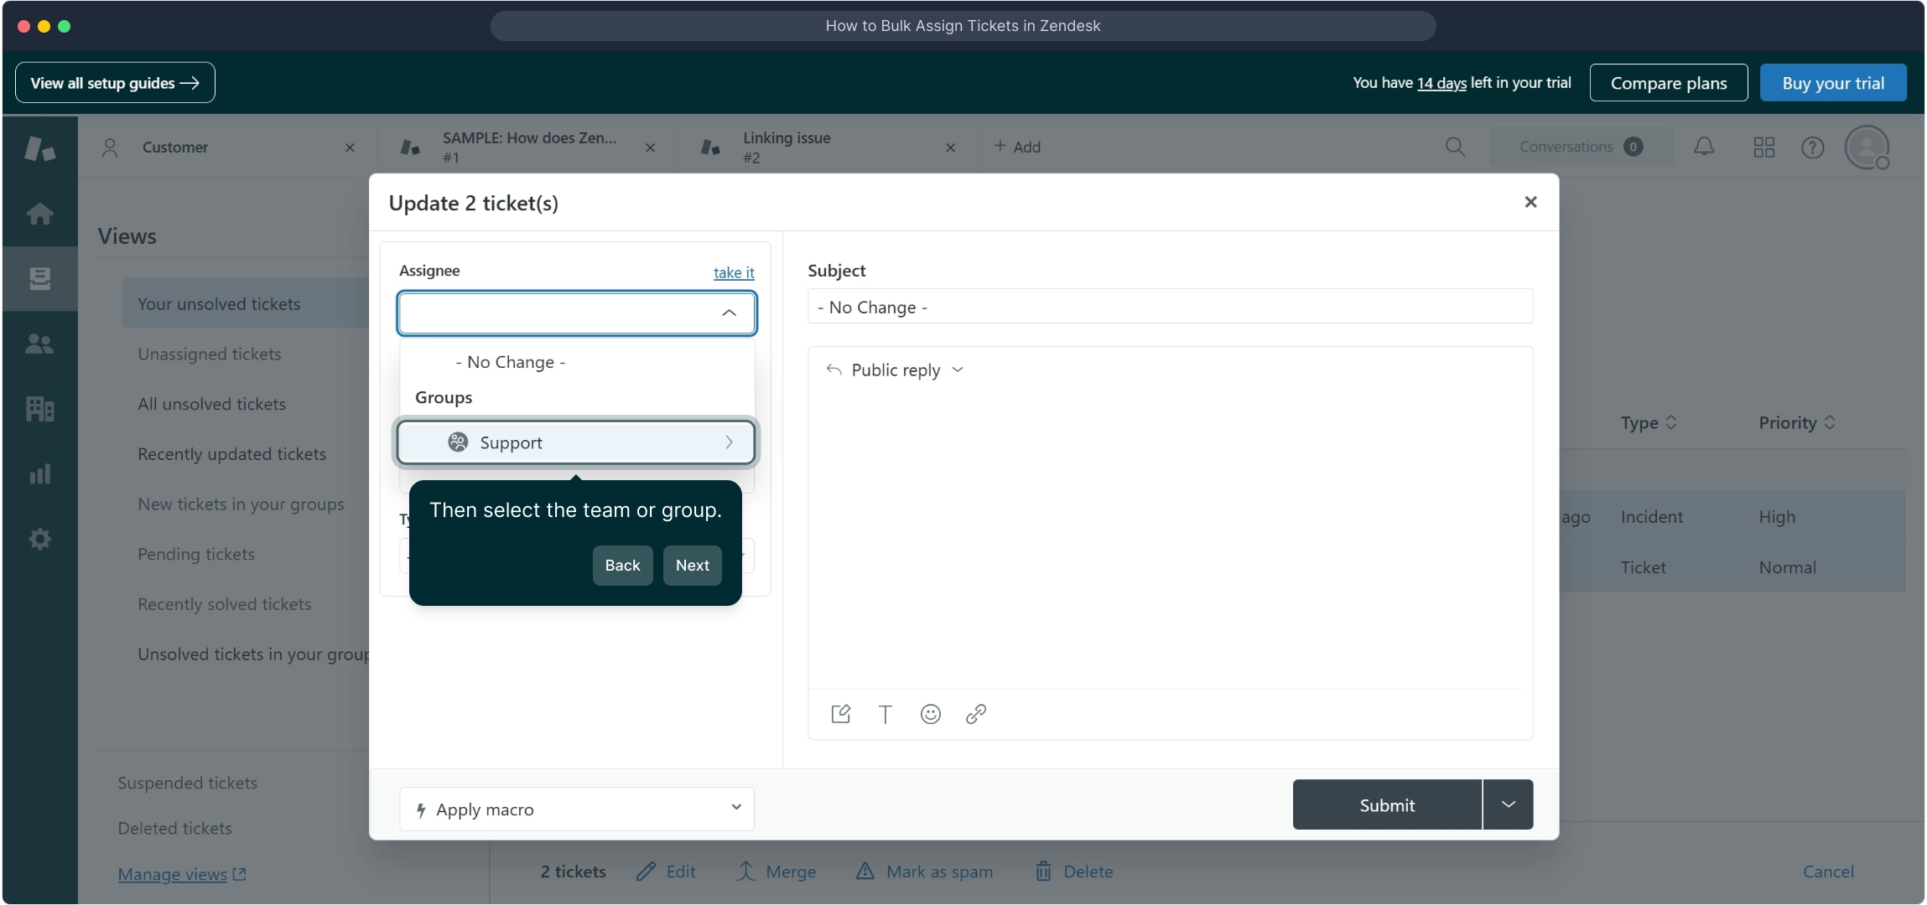Image resolution: width=1927 pixels, height=905 pixels.
Task: Open Zendesk products grid icon
Action: pos(1764,147)
